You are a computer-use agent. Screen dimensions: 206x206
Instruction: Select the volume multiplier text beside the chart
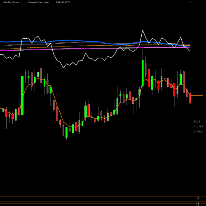point(198,126)
